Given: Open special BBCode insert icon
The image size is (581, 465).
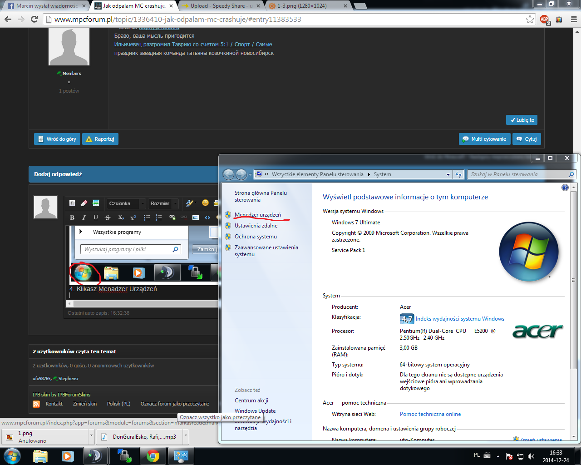Looking at the screenshot, I should 96,203.
